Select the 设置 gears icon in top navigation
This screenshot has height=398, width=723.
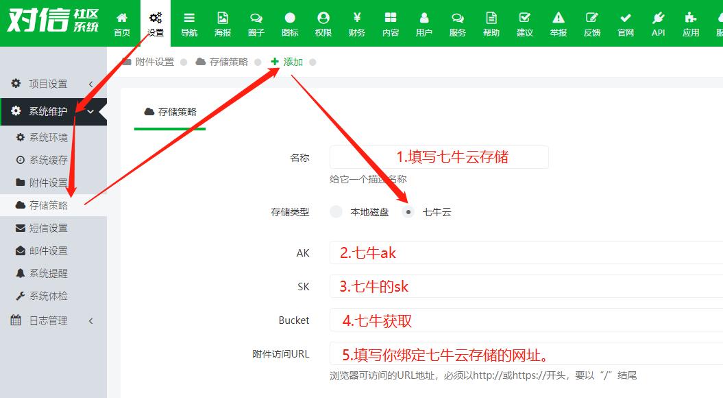coord(156,18)
